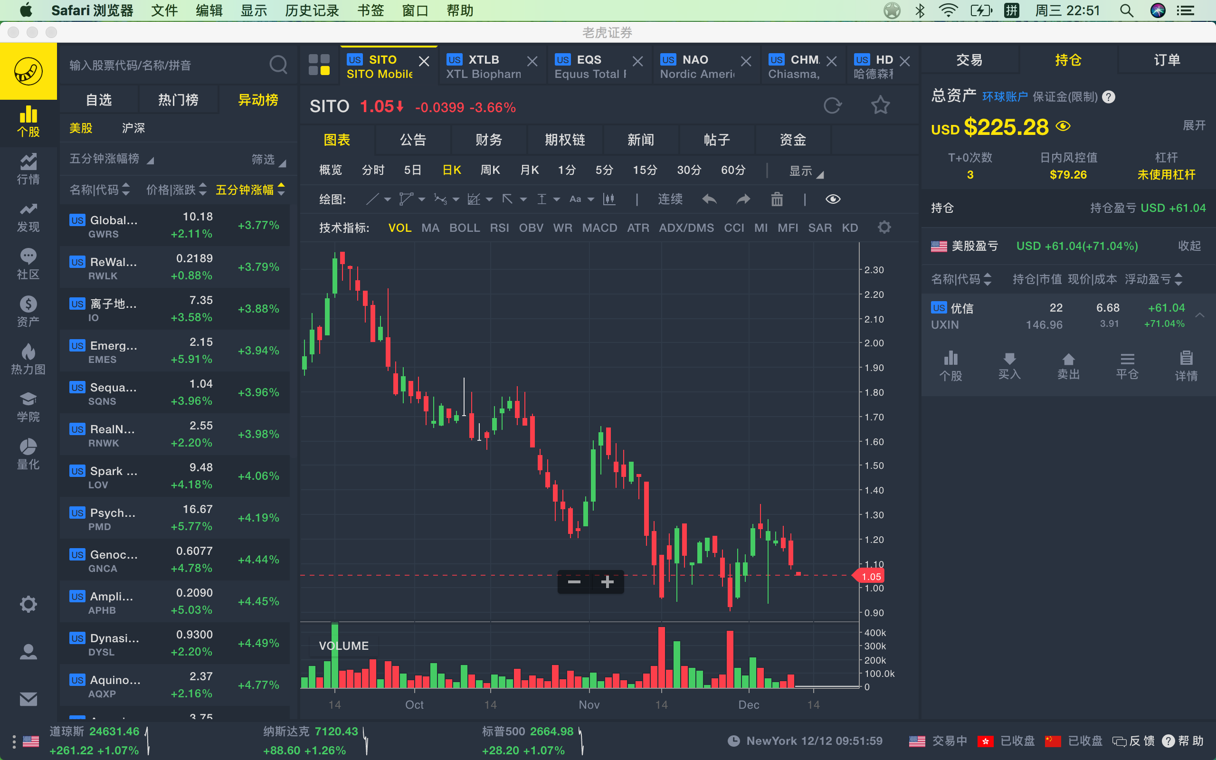This screenshot has height=760, width=1216.
Task: Select the candlestick measure drawing icon
Action: tap(609, 199)
